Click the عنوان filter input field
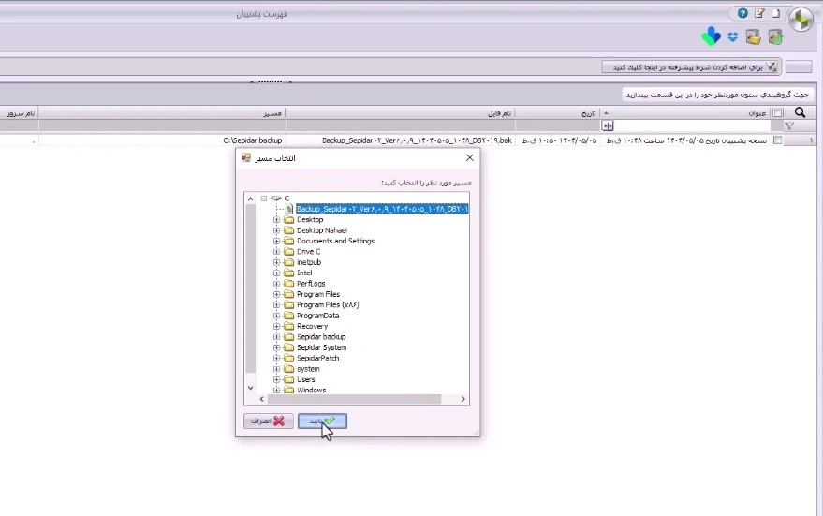This screenshot has width=823, height=516. tap(692, 126)
